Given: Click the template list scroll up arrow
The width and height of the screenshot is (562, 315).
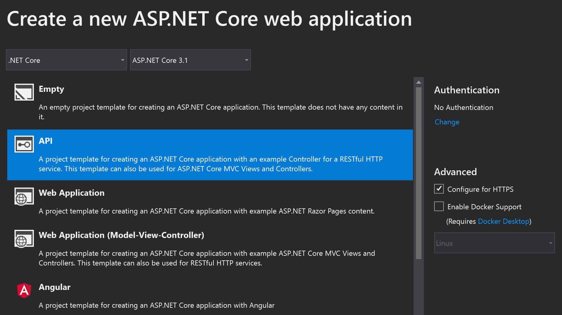Looking at the screenshot, I should pyautogui.click(x=419, y=82).
